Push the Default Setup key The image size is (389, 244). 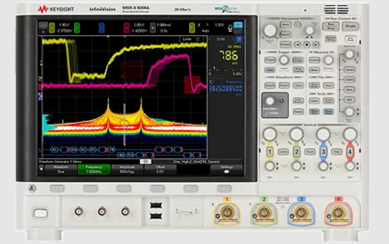click(x=331, y=39)
